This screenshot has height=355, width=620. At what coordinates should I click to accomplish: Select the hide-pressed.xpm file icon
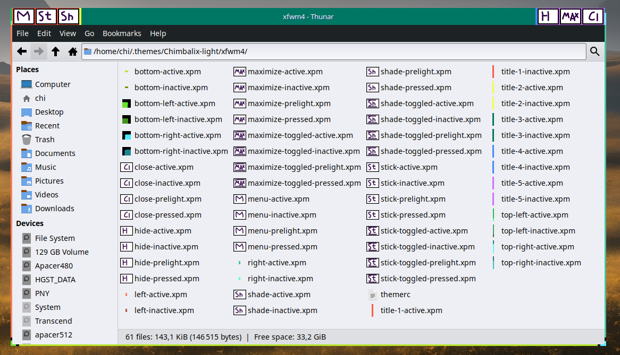pyautogui.click(x=126, y=279)
